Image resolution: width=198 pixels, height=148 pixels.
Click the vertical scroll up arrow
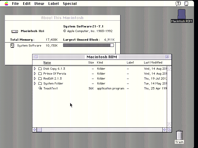(169, 68)
